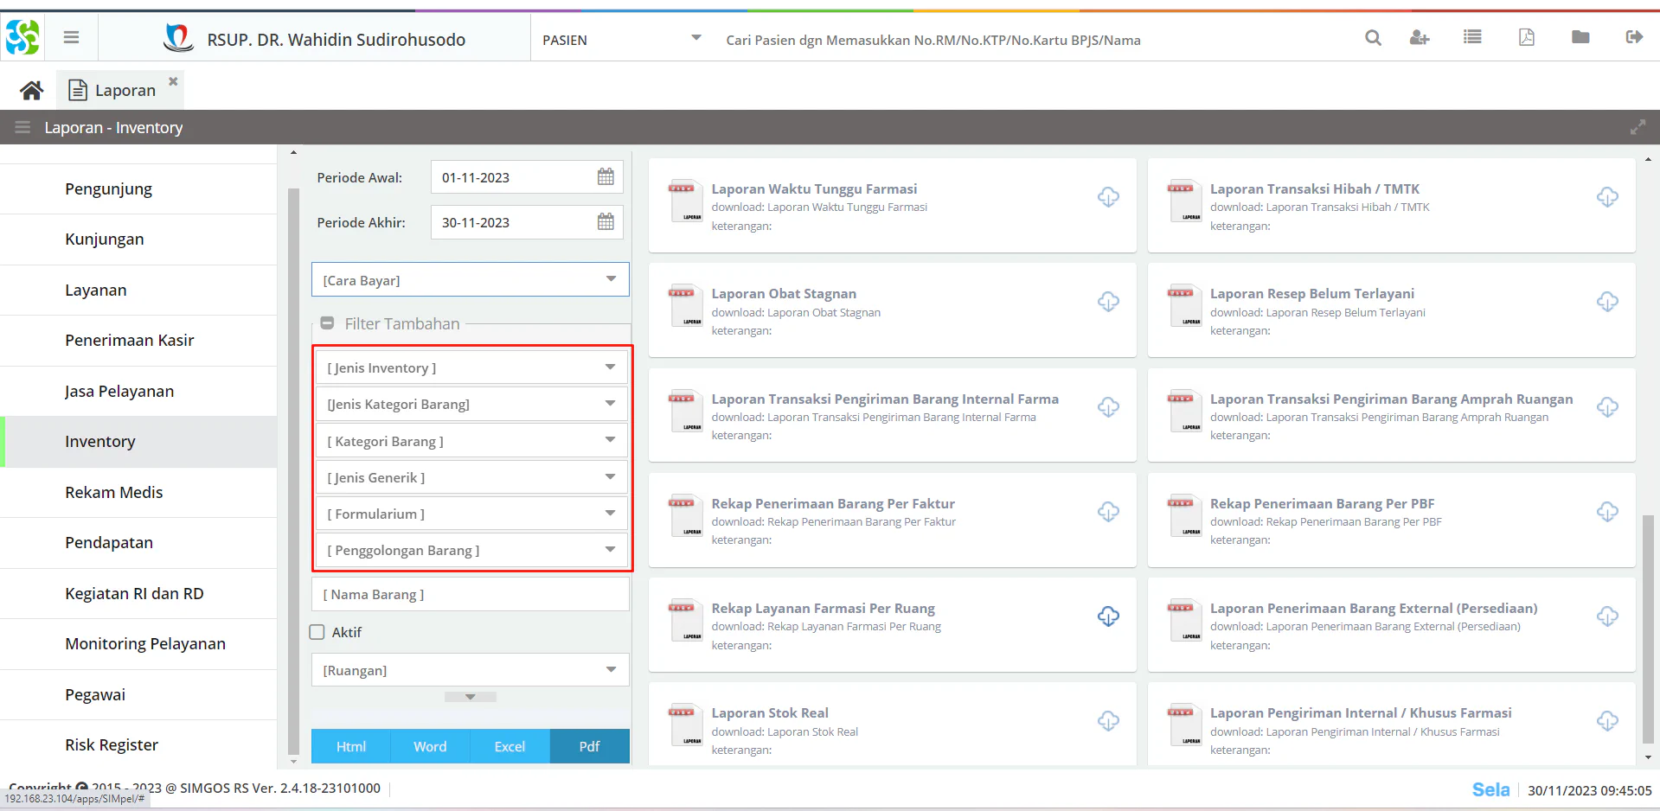Image resolution: width=1660 pixels, height=811 pixels.
Task: Download Laporan Transaksi Hibah / TMTK via cloud icon
Action: point(1607,197)
